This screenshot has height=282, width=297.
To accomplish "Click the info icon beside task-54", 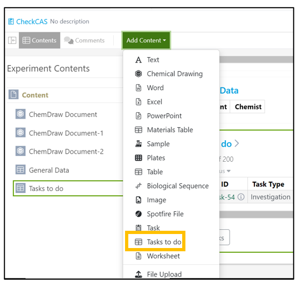I will click(x=241, y=197).
